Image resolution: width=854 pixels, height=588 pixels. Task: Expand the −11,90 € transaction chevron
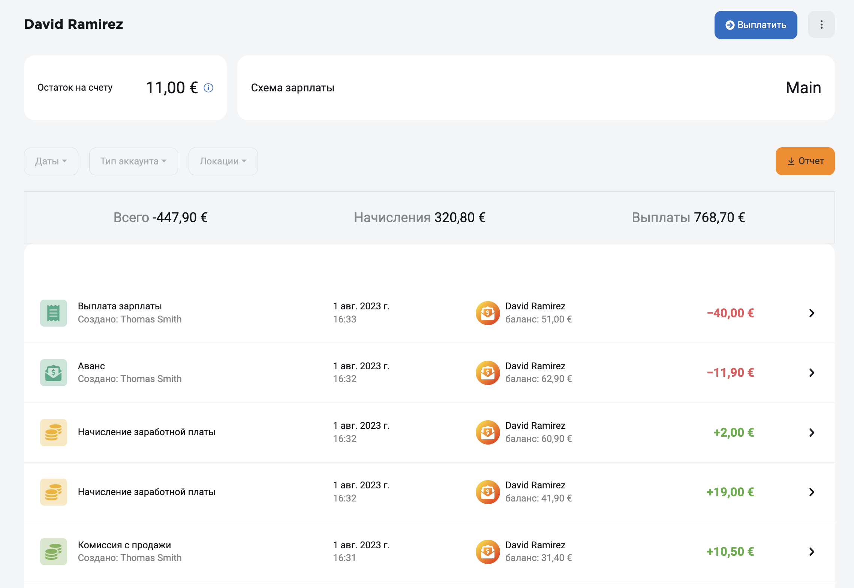(812, 373)
